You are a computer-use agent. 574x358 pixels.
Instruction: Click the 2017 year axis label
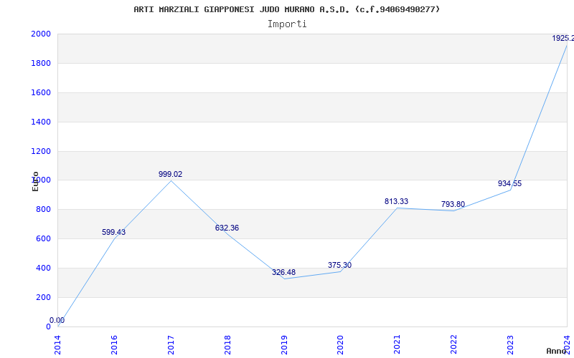[x=171, y=345]
